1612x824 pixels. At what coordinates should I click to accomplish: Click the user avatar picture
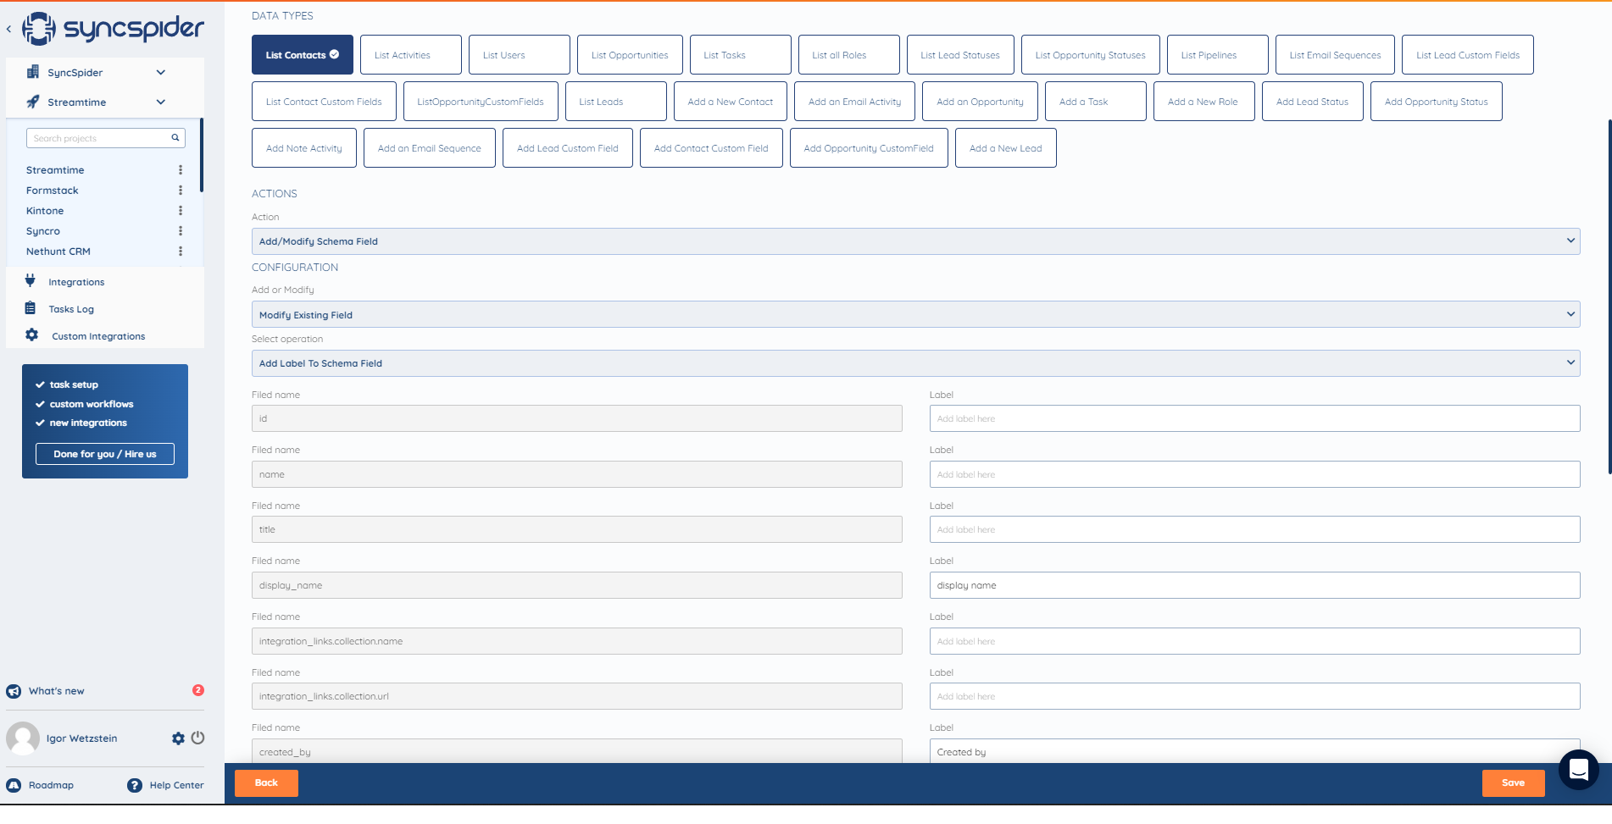tap(23, 738)
